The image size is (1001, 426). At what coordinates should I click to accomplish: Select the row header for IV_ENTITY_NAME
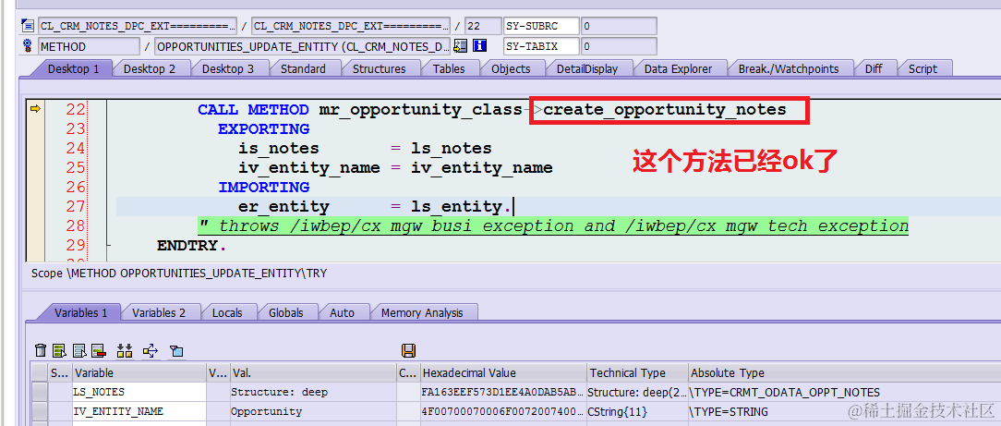coord(40,411)
